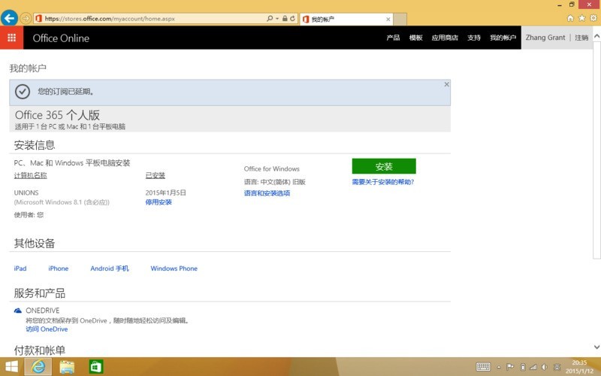Open the Android 手机 link

[110, 268]
